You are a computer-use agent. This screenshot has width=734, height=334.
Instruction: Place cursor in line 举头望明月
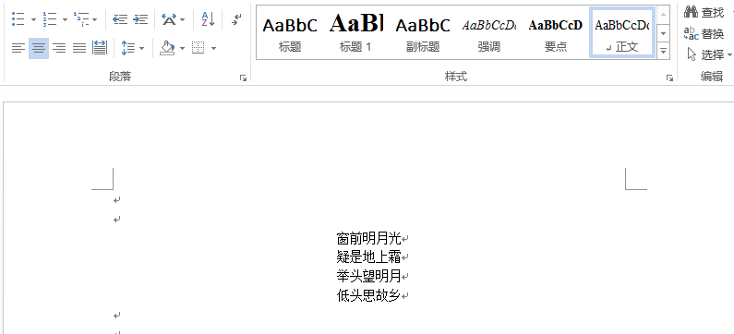coord(369,276)
